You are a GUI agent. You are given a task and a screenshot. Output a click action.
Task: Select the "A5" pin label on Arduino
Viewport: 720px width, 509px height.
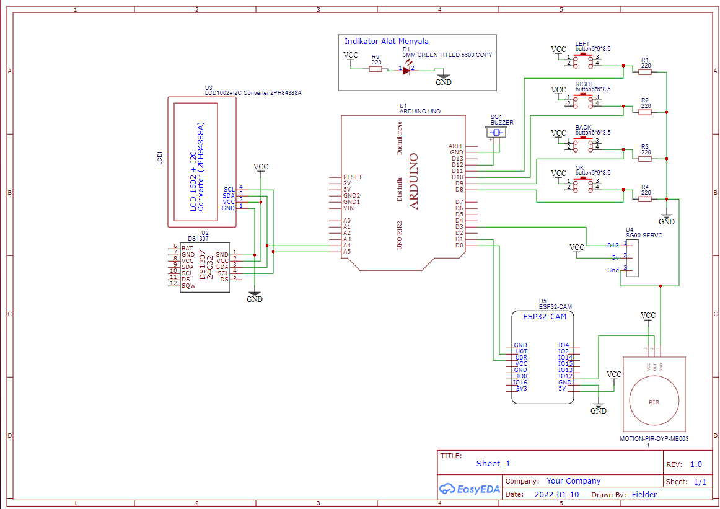coord(347,251)
